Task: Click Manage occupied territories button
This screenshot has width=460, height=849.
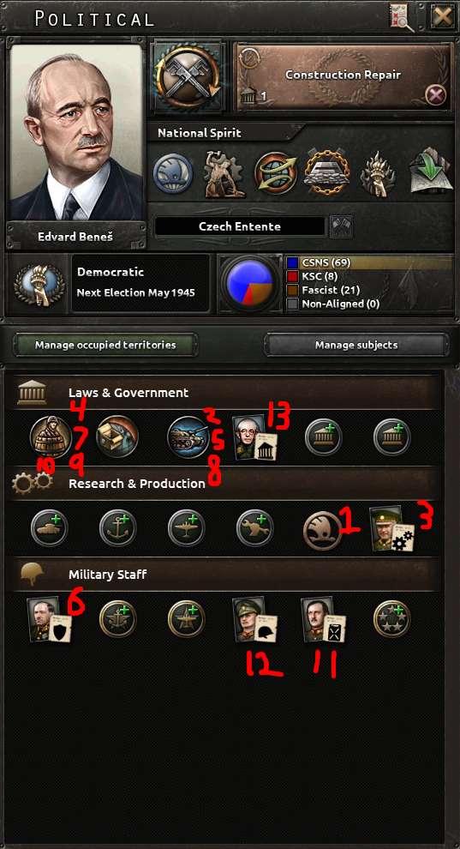Action: (x=106, y=345)
